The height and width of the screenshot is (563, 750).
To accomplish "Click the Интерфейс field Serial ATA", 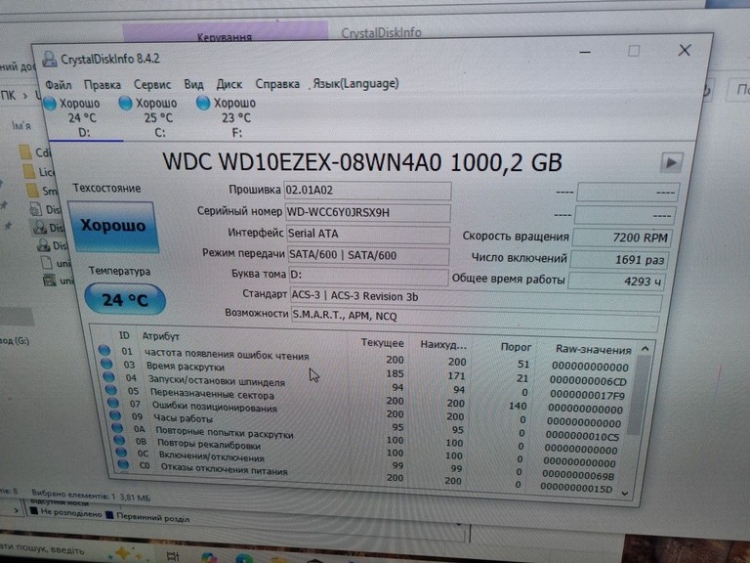I will pyautogui.click(x=368, y=235).
